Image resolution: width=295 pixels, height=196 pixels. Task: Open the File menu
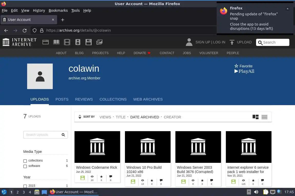point(5,10)
